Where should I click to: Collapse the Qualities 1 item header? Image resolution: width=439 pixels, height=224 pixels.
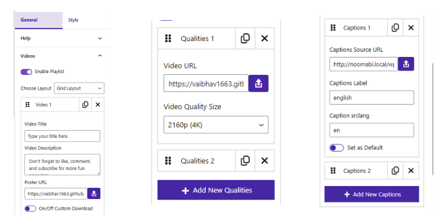[x=197, y=39]
